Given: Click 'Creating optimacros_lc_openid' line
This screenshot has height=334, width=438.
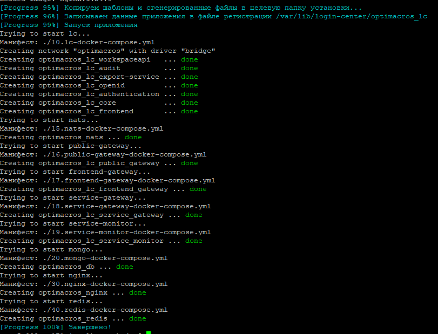Looking at the screenshot, I should pos(99,86).
